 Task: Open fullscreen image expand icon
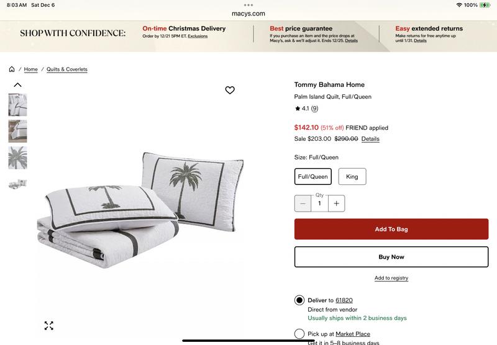[49, 325]
